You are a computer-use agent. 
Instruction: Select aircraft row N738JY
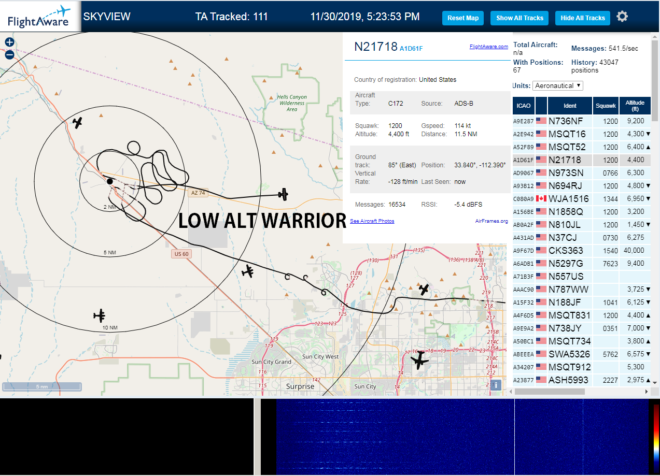tap(581, 328)
